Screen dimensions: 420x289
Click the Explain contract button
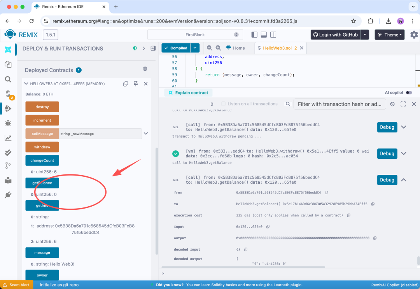[x=188, y=92]
